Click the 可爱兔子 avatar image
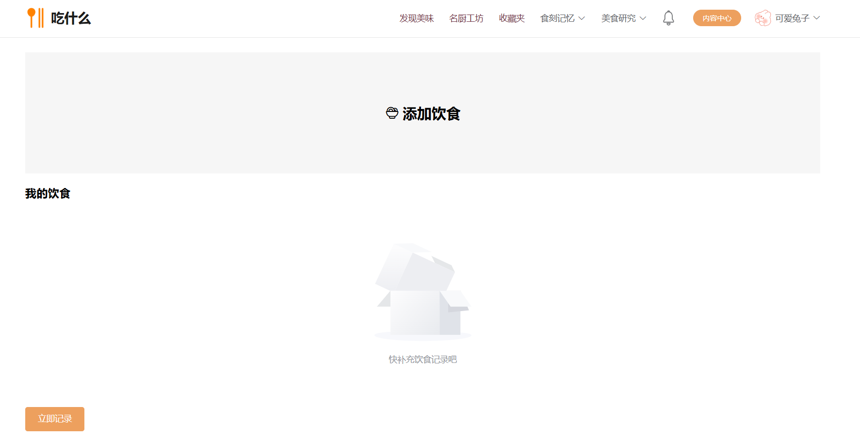The image size is (860, 439). (x=763, y=18)
